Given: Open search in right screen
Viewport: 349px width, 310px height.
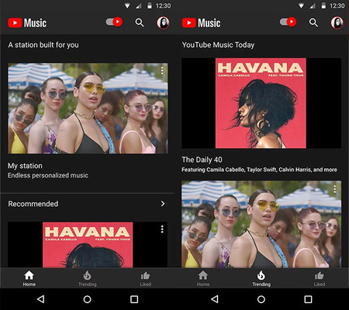Looking at the screenshot, I should [313, 22].
